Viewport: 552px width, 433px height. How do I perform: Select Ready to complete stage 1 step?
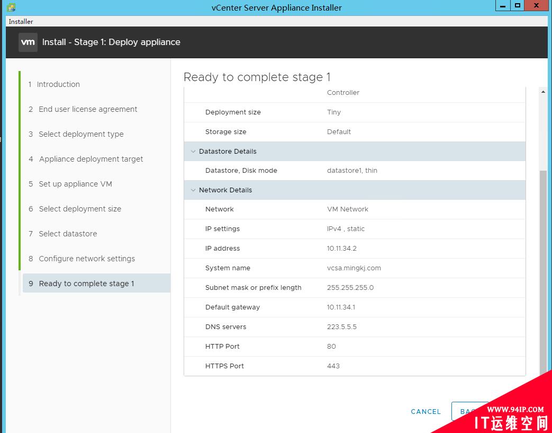coord(96,283)
